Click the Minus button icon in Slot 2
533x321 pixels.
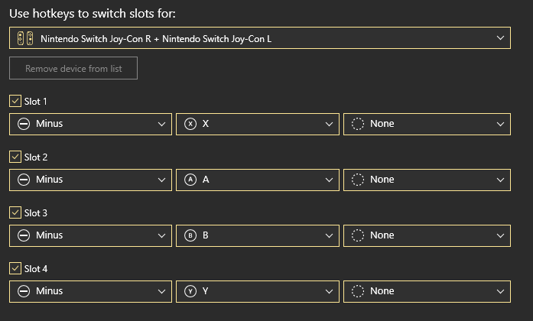[24, 180]
